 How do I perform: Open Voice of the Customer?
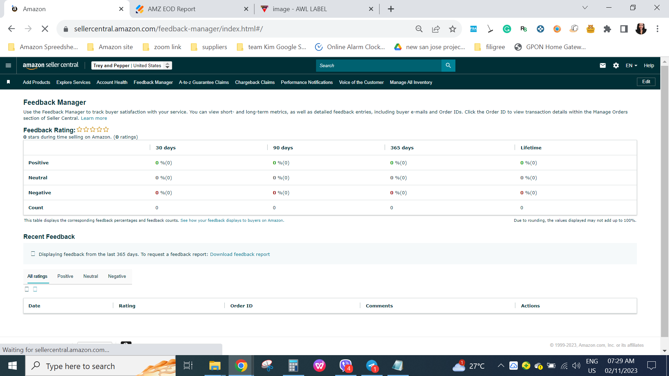(361, 82)
